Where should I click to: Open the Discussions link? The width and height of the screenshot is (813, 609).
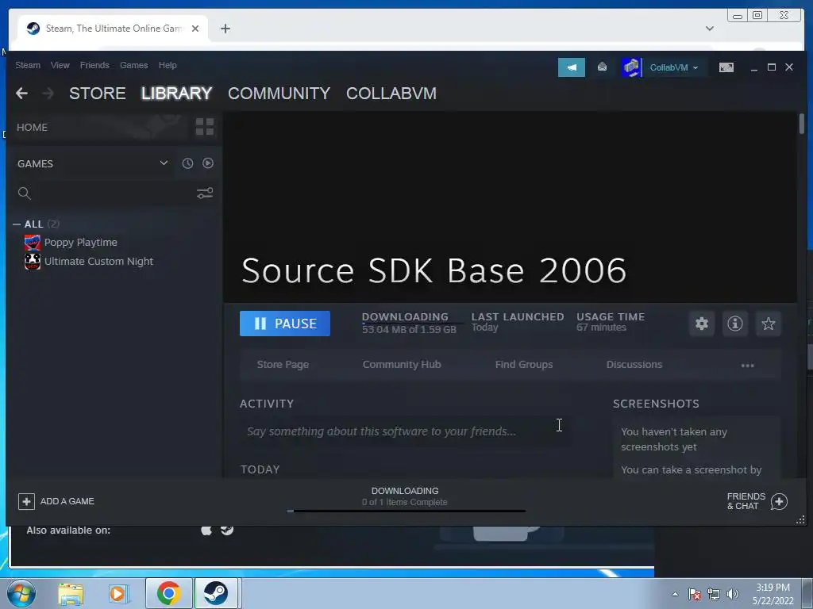[x=634, y=365]
